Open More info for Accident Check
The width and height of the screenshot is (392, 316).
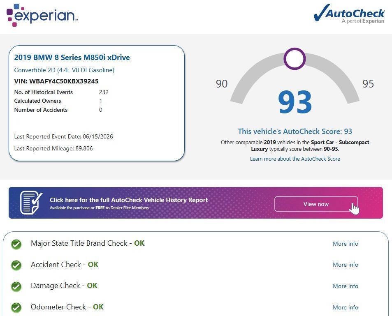point(346,265)
